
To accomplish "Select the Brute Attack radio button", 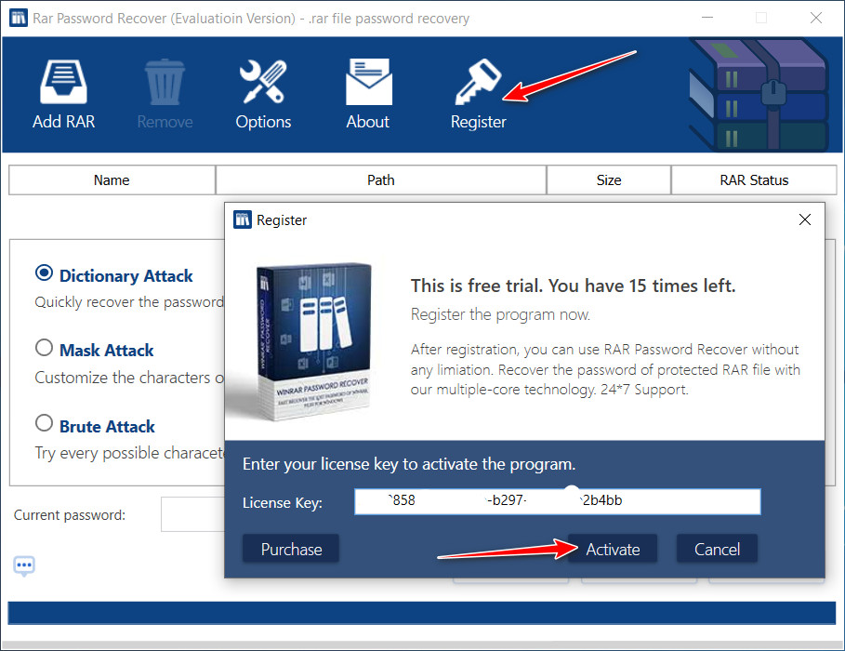I will click(45, 423).
